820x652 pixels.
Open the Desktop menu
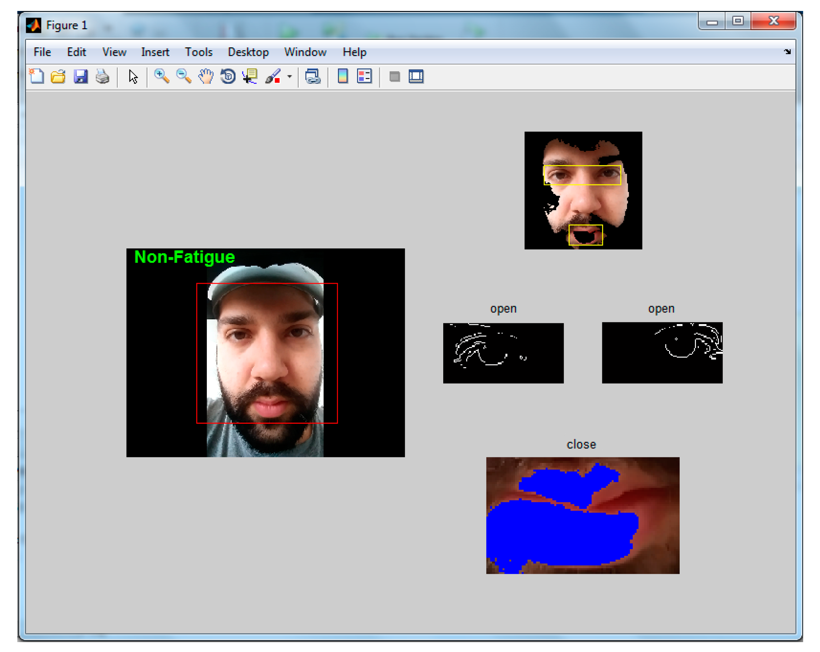[248, 52]
